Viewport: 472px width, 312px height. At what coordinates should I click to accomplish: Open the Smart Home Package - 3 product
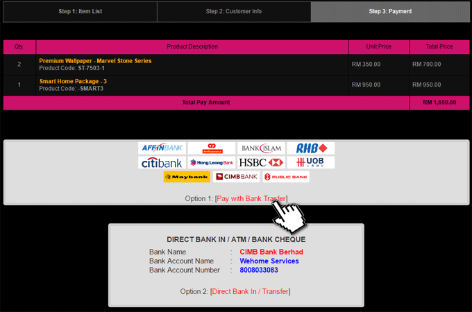pyautogui.click(x=73, y=82)
